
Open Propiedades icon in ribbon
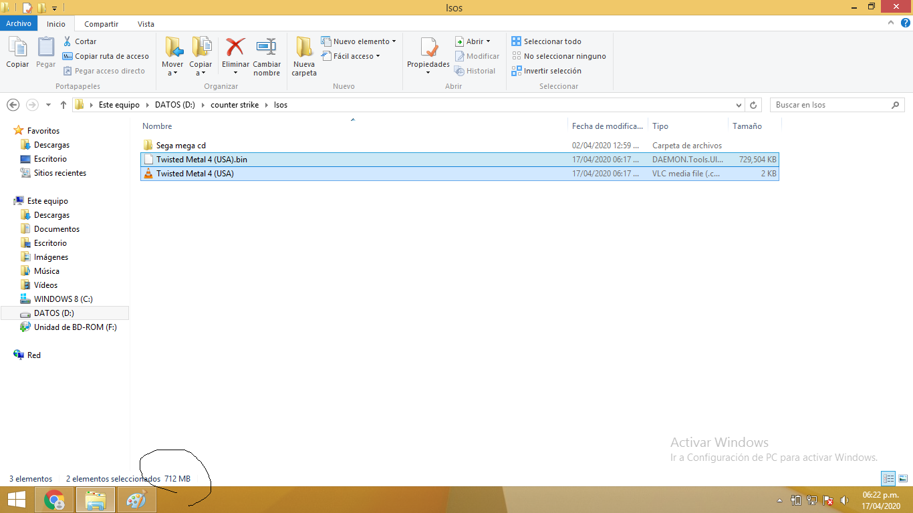(x=428, y=48)
